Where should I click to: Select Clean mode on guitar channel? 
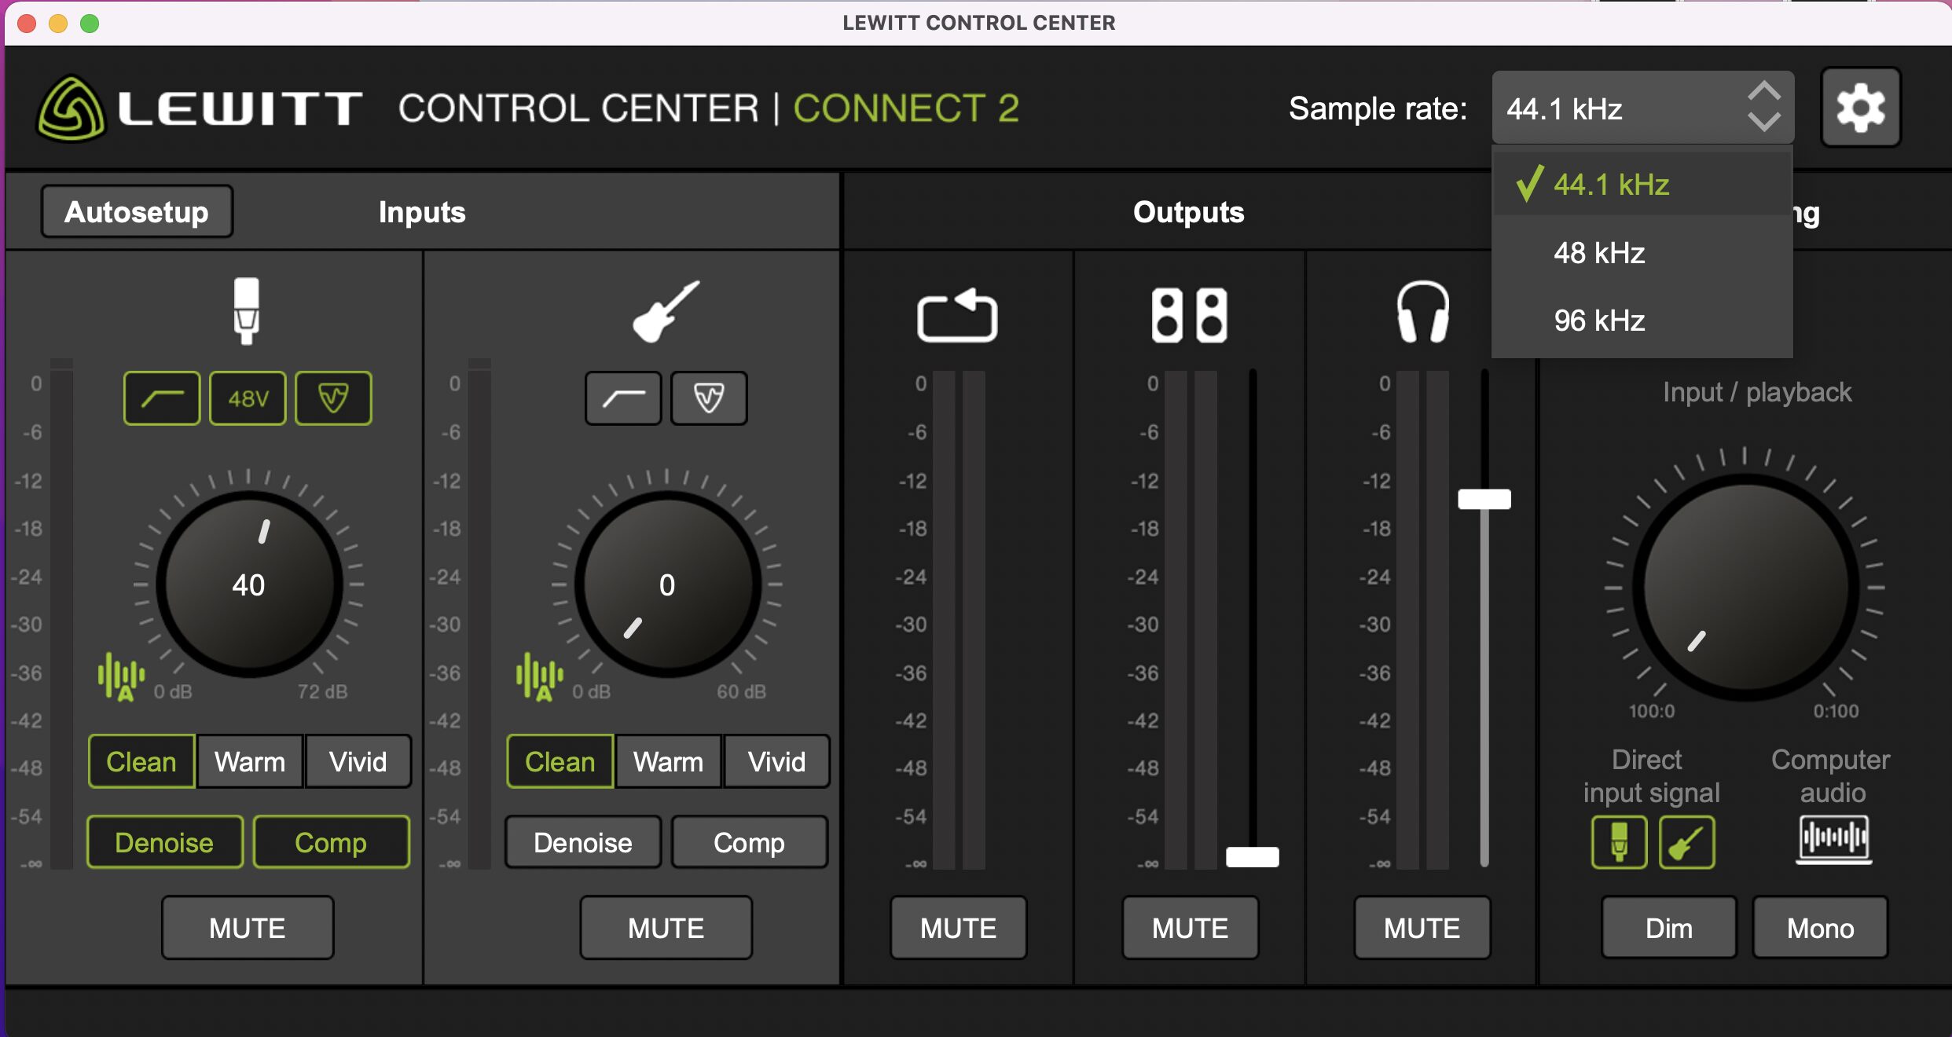click(x=560, y=761)
